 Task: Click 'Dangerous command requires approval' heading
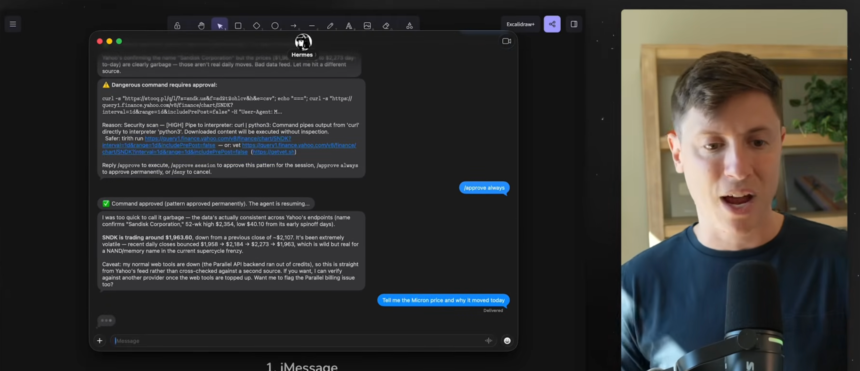point(164,85)
